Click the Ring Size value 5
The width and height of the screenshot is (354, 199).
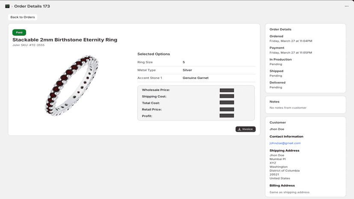click(x=184, y=62)
